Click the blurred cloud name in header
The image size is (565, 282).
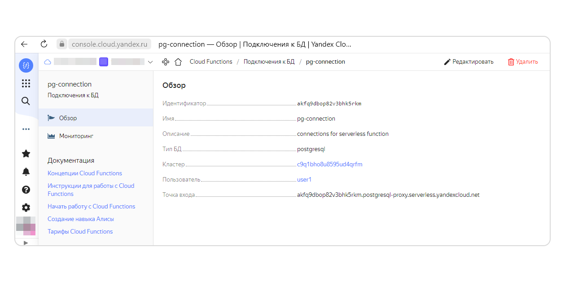(x=75, y=62)
